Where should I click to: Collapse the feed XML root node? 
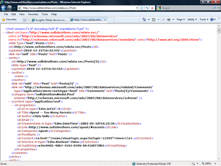click(x=3, y=33)
